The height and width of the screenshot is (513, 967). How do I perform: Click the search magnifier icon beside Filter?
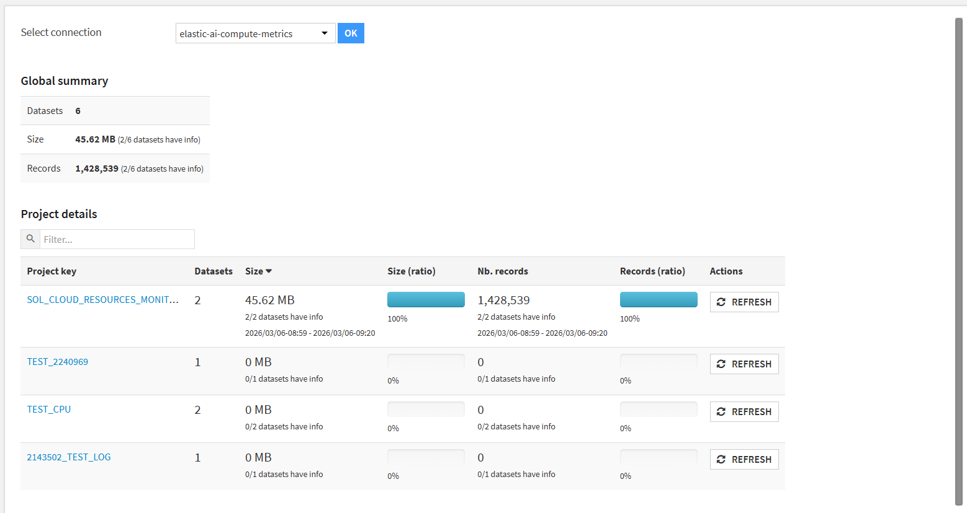point(30,239)
